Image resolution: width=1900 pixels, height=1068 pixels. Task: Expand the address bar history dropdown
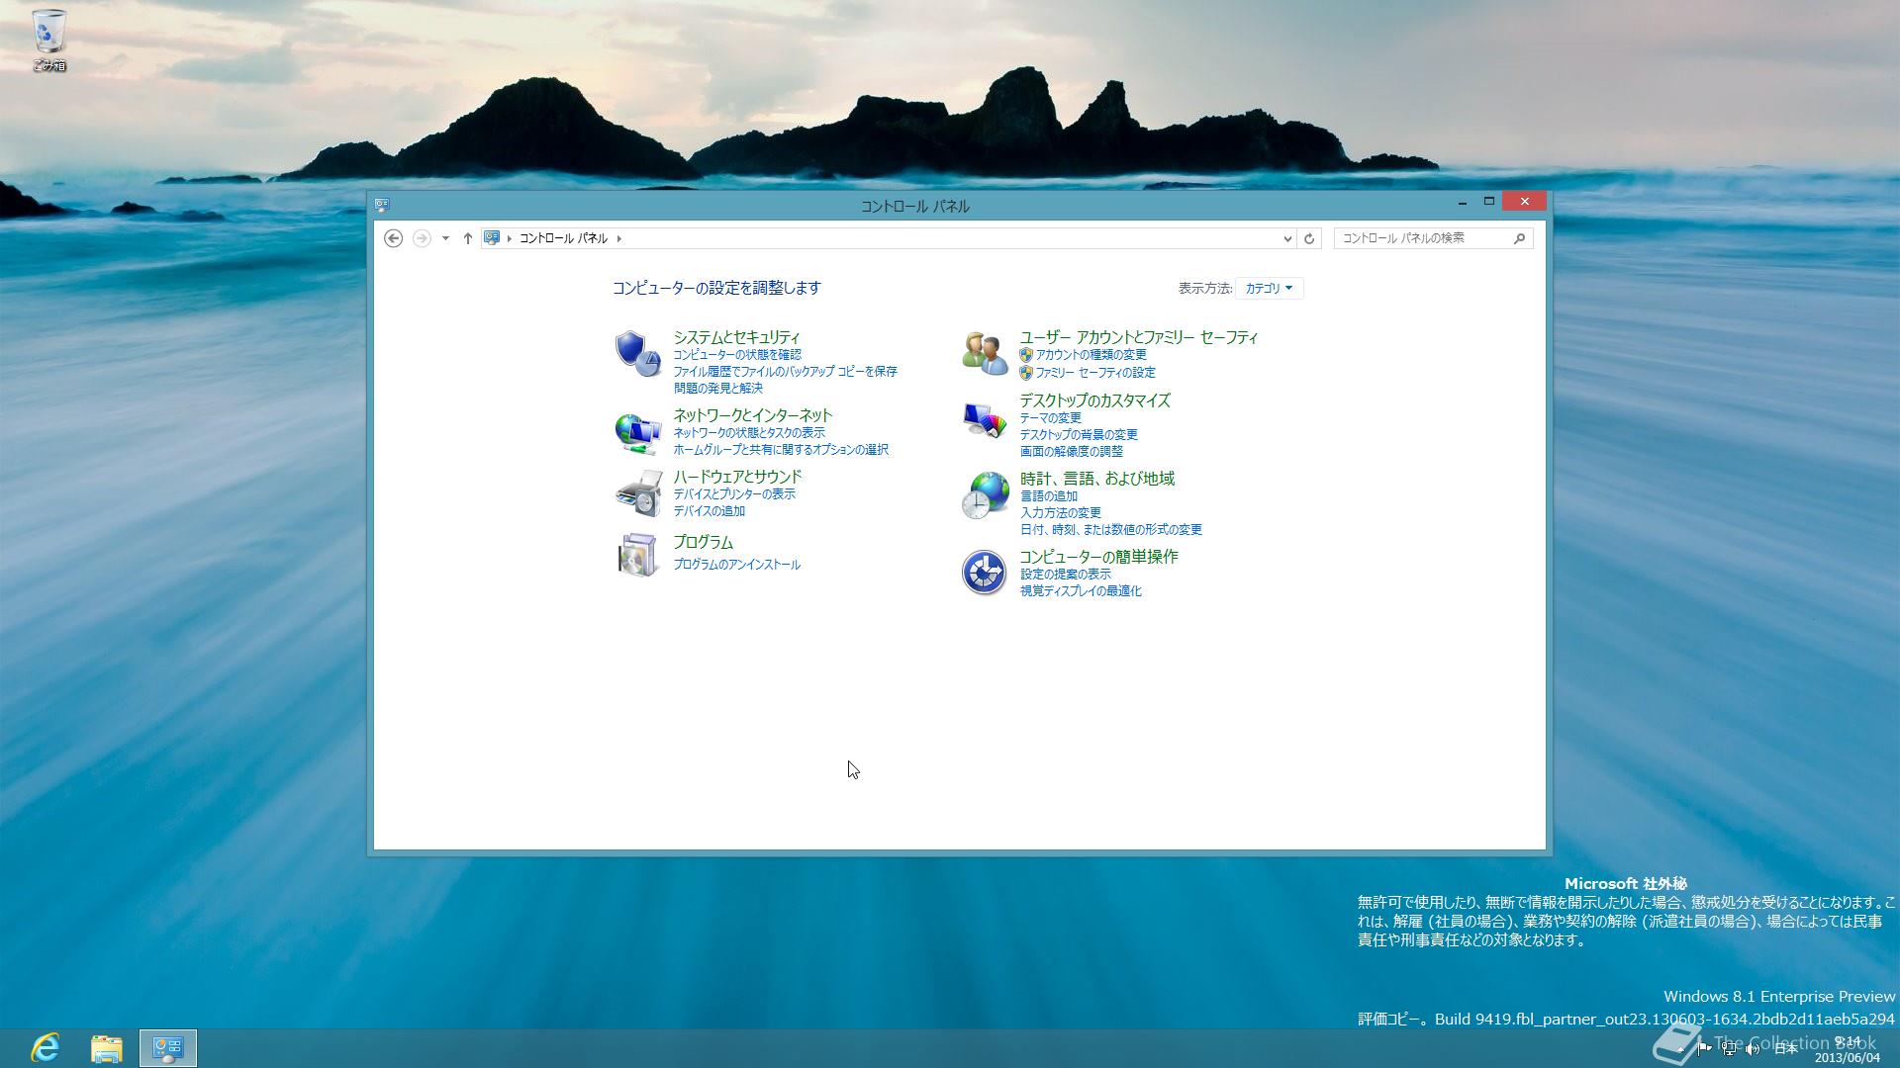click(1287, 238)
